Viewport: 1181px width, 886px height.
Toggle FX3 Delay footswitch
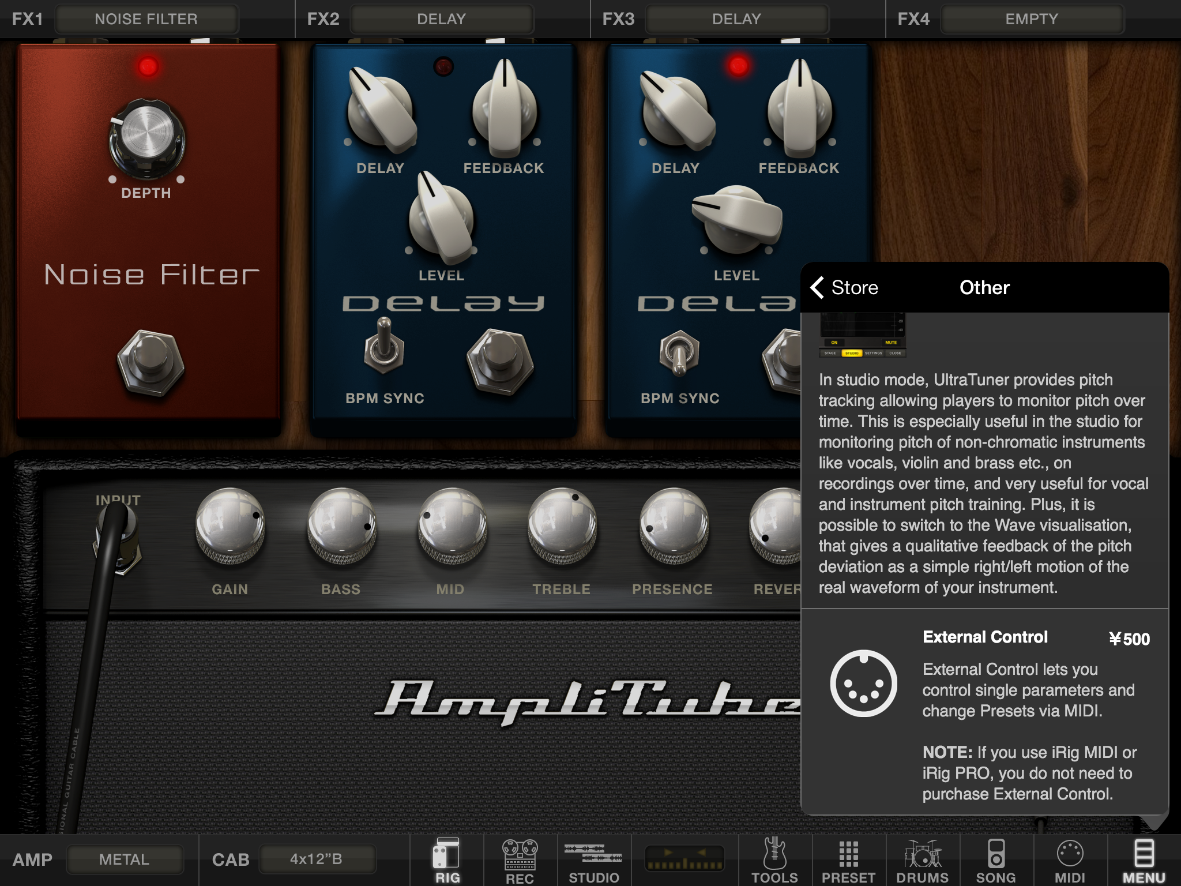coord(781,361)
